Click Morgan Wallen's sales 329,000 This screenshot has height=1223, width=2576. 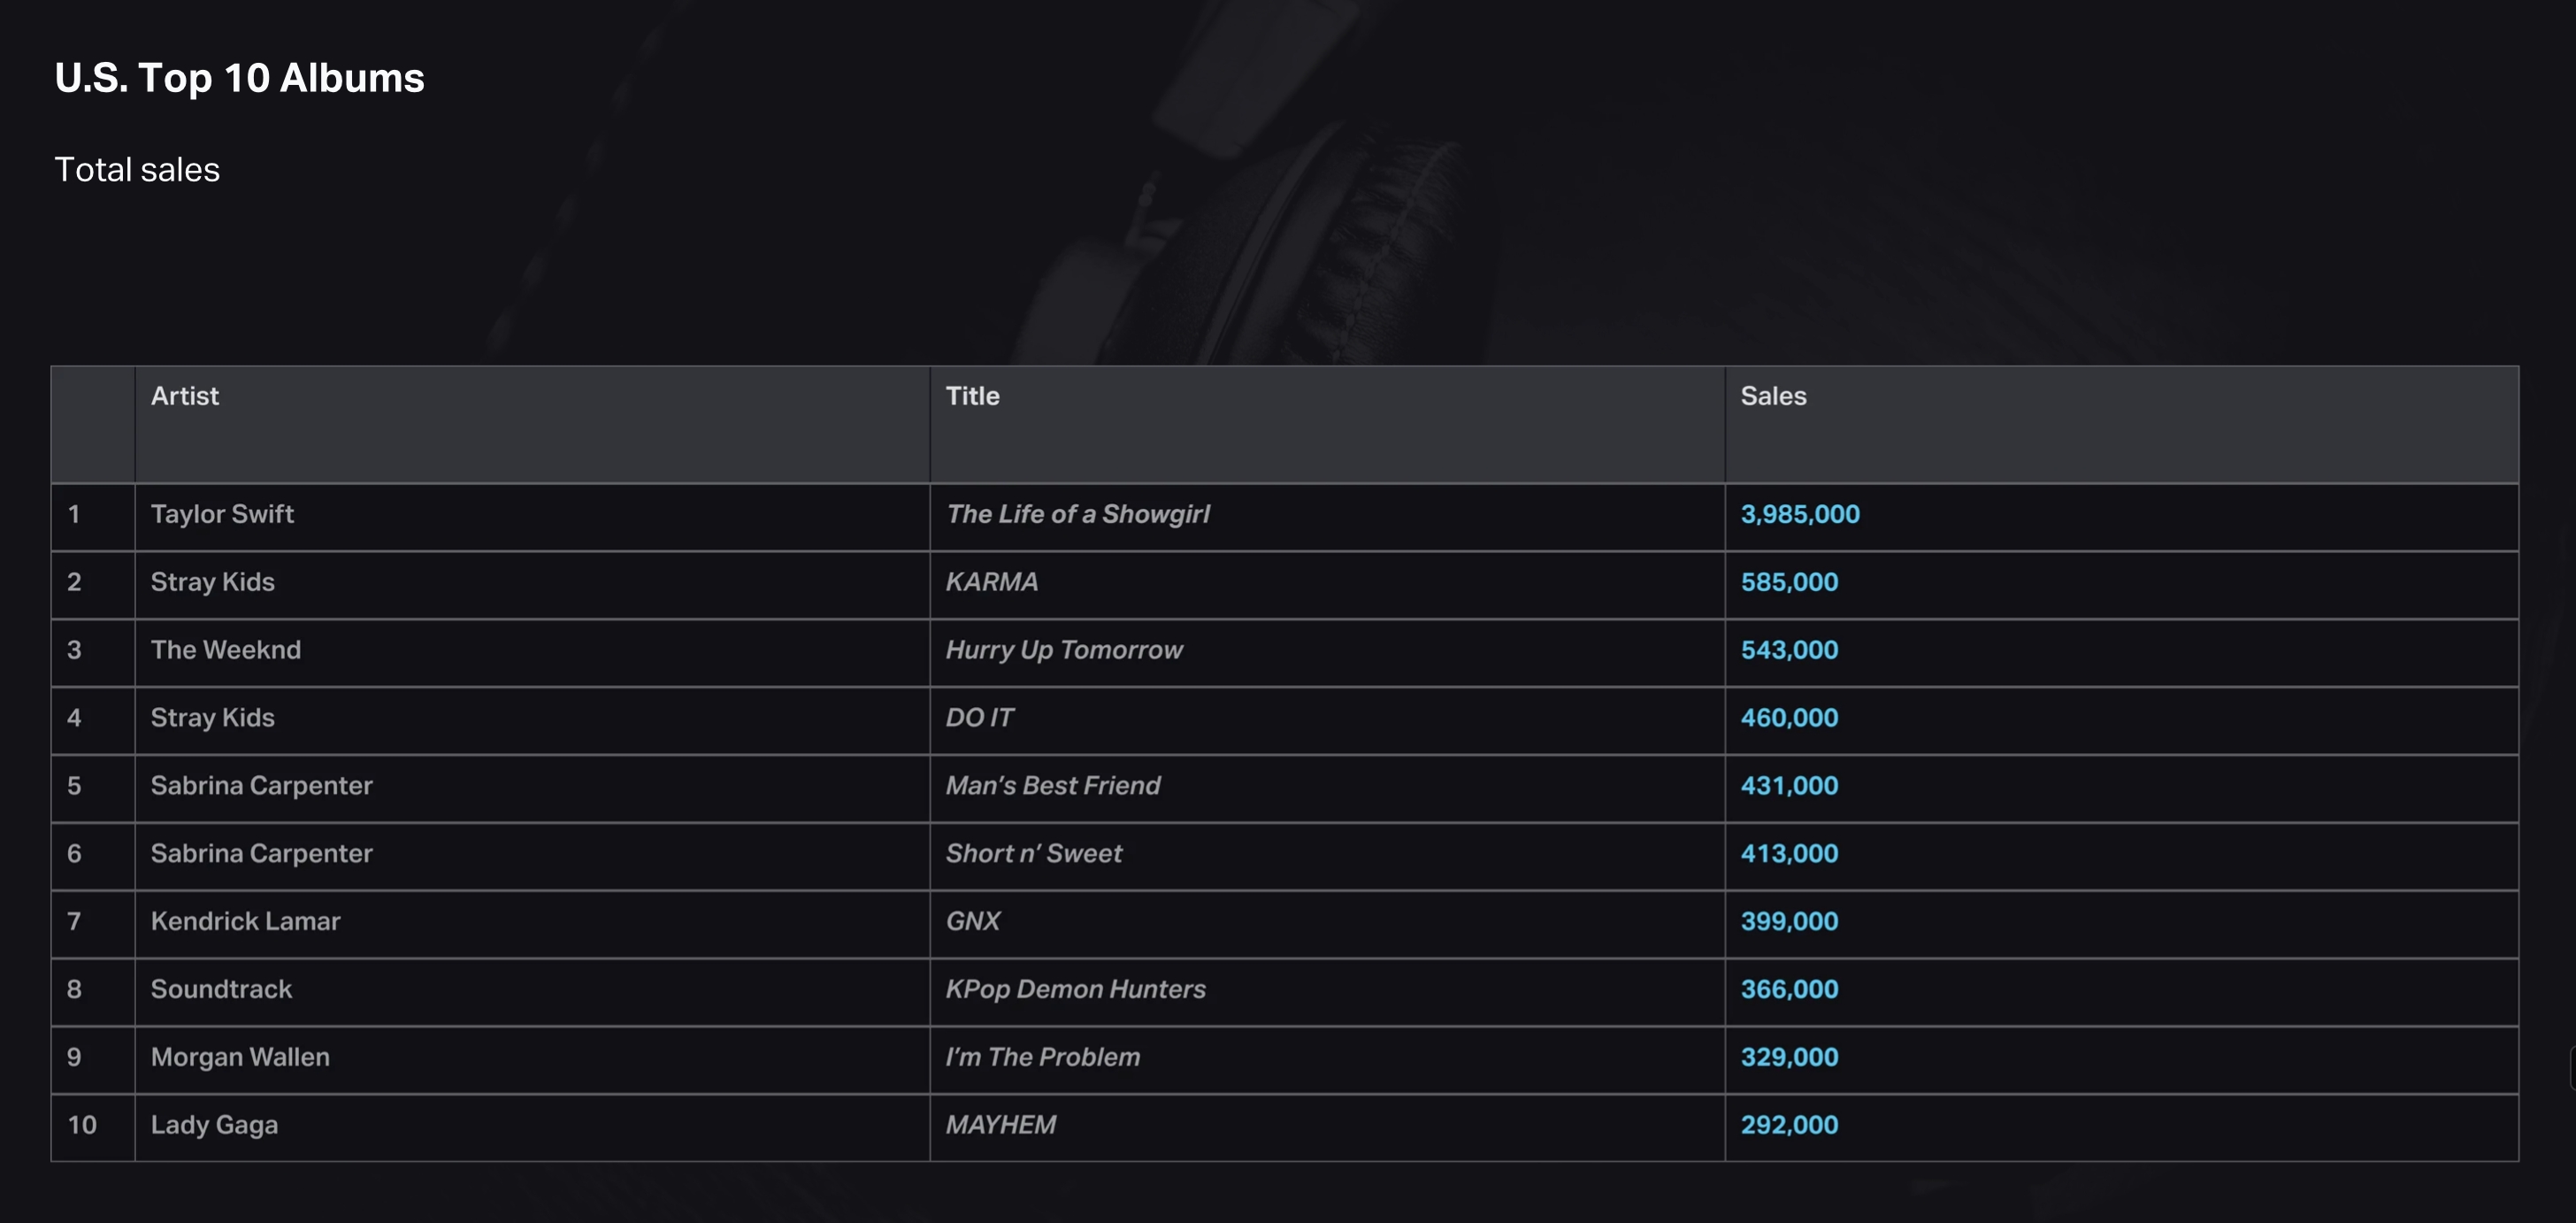(1788, 1057)
